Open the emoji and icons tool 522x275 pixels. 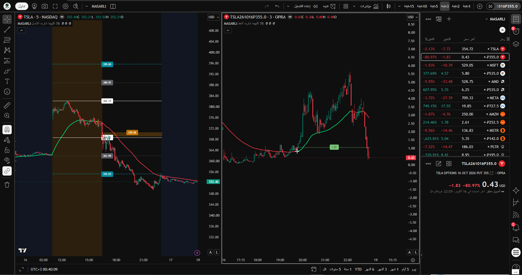coord(7,92)
